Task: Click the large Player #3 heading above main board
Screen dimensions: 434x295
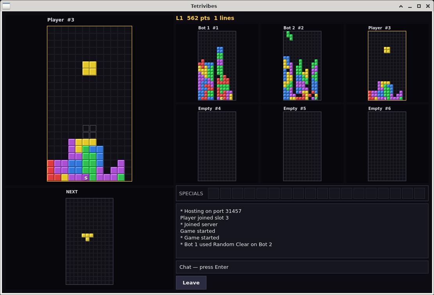Action: pyautogui.click(x=61, y=20)
